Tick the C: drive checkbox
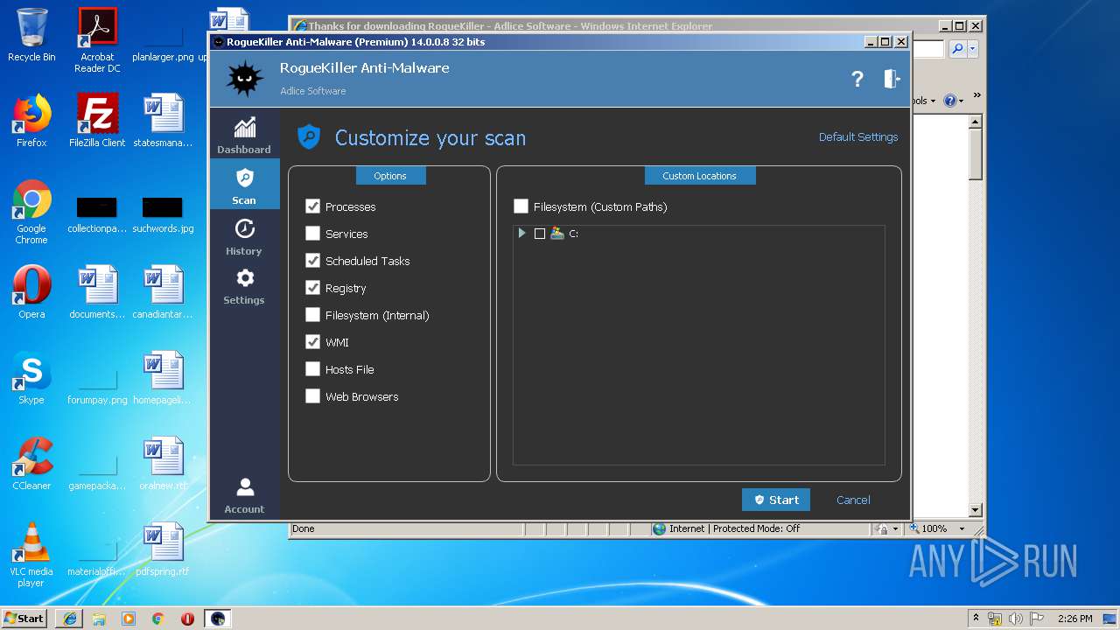The width and height of the screenshot is (1120, 630). (540, 234)
